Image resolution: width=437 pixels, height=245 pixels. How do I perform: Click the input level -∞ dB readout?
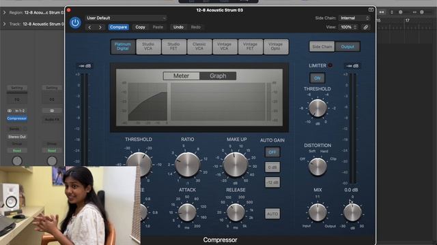(85, 66)
